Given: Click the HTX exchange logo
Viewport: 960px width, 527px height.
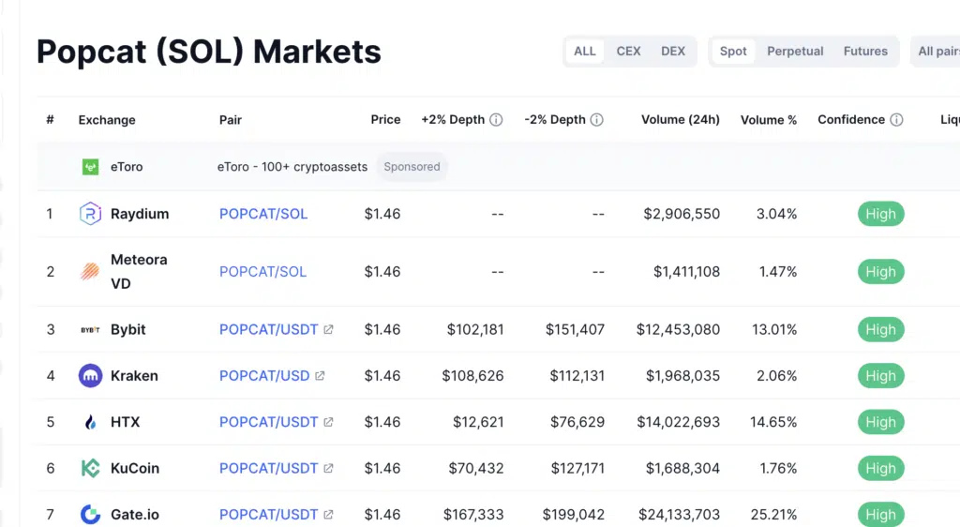Looking at the screenshot, I should tap(90, 422).
